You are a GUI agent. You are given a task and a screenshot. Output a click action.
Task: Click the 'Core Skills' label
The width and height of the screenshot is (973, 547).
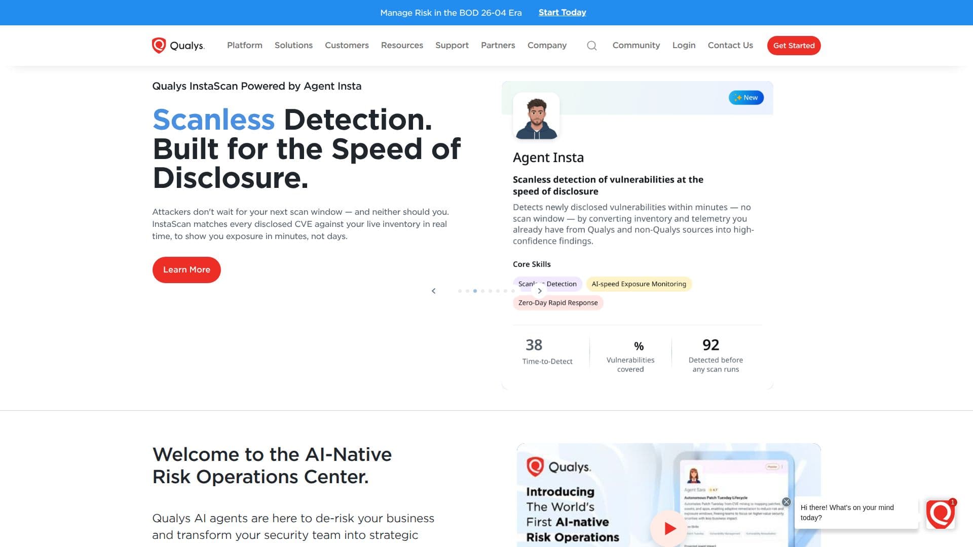(x=532, y=264)
